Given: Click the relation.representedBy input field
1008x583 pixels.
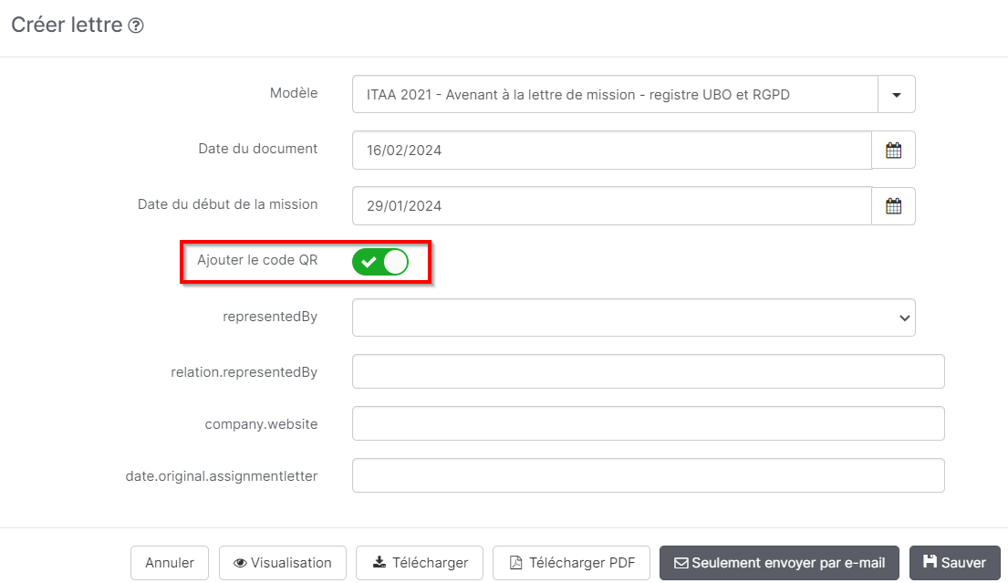Looking at the screenshot, I should pyautogui.click(x=648, y=371).
